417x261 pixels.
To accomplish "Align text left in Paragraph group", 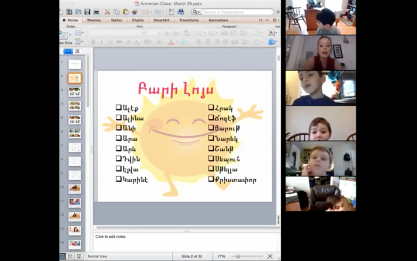I will coord(199,42).
